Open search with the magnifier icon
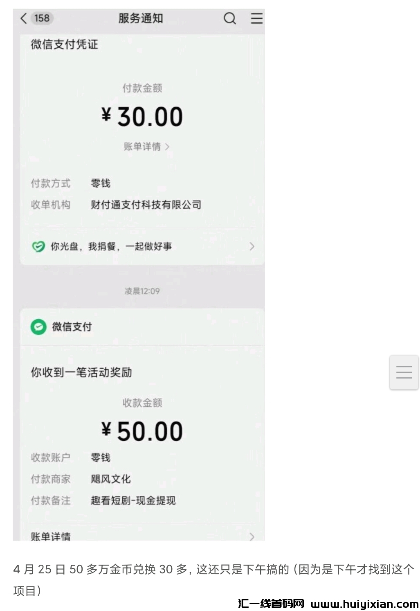The image size is (420, 611). 230,18
